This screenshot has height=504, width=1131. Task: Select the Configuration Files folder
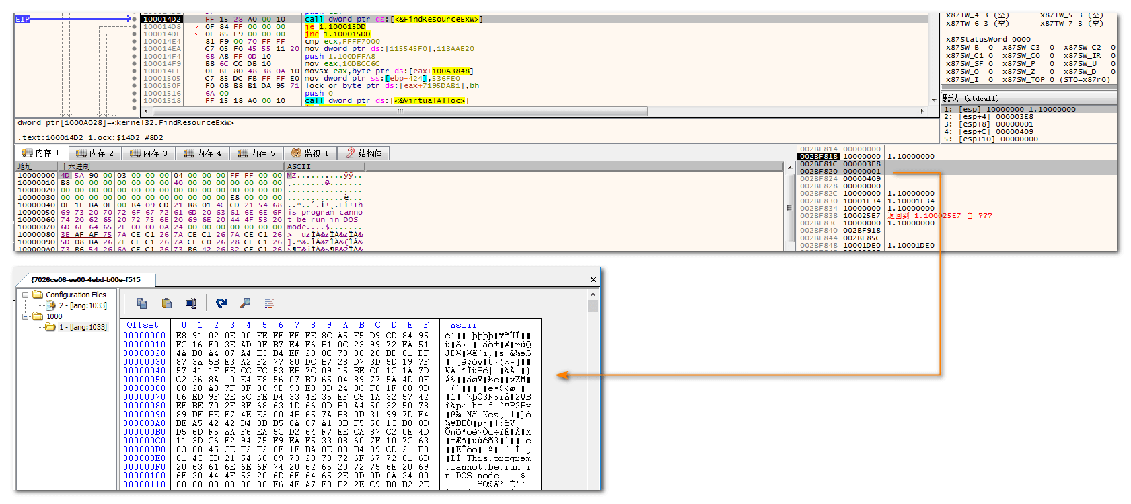pyautogui.click(x=76, y=295)
